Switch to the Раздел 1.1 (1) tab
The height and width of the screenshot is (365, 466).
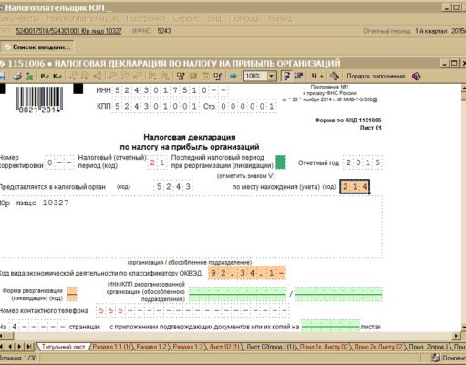click(x=111, y=347)
